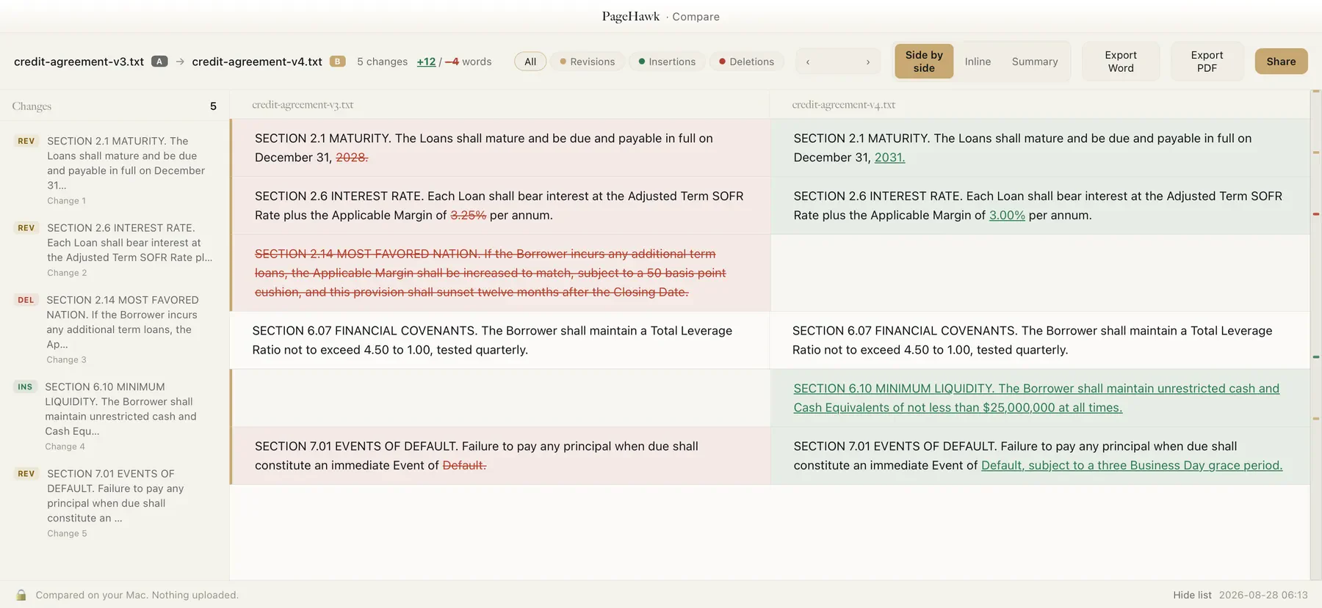Click the green marker on scrollbar minimap

(1316, 357)
